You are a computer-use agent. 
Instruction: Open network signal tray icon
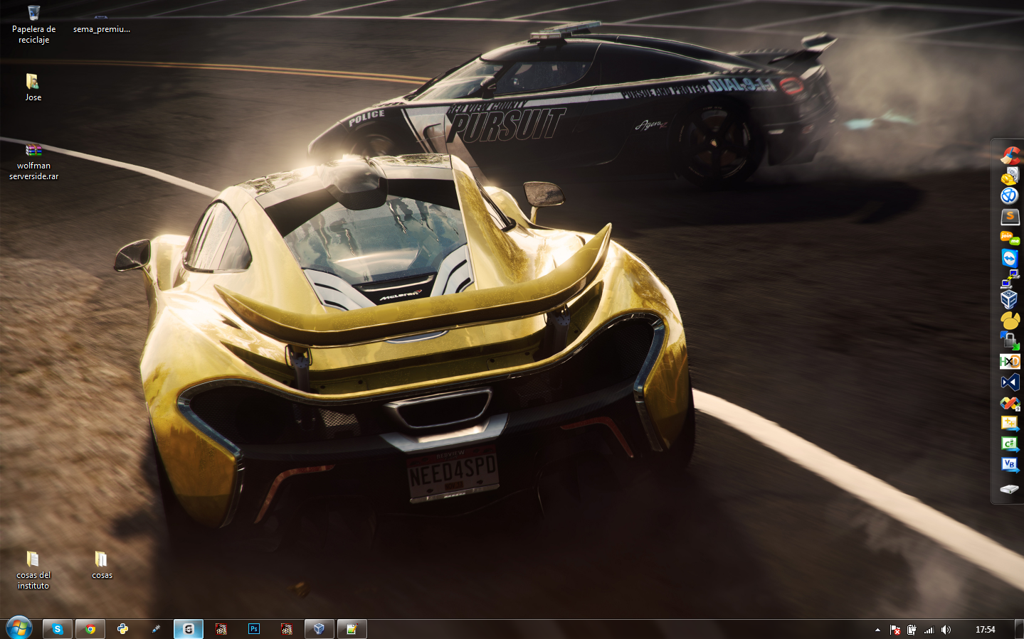(929, 630)
